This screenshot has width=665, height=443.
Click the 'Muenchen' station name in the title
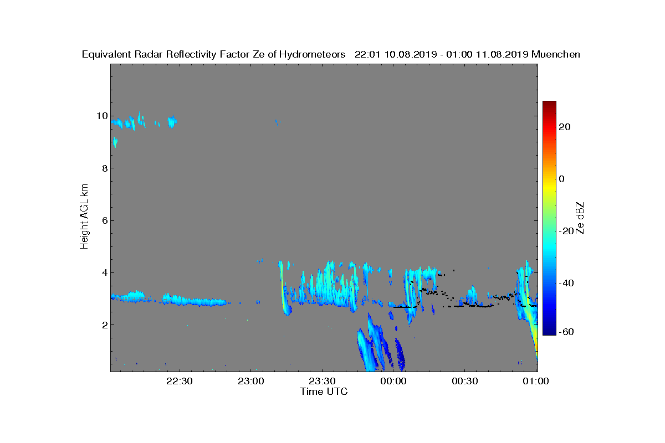(x=556, y=54)
